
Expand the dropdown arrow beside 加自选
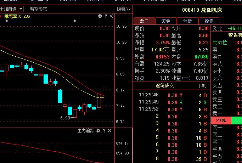[21, 9]
